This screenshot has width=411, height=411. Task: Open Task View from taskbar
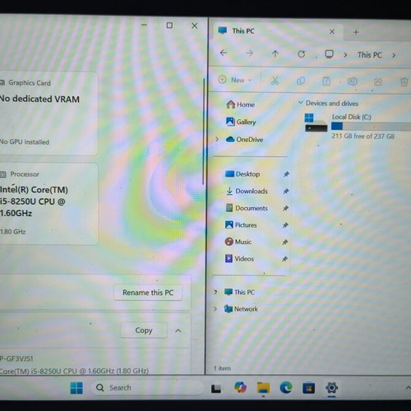tap(216, 388)
